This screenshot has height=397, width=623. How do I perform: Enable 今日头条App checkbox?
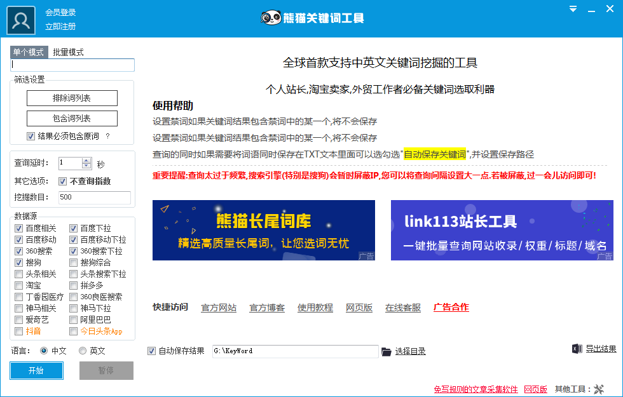pos(73,331)
